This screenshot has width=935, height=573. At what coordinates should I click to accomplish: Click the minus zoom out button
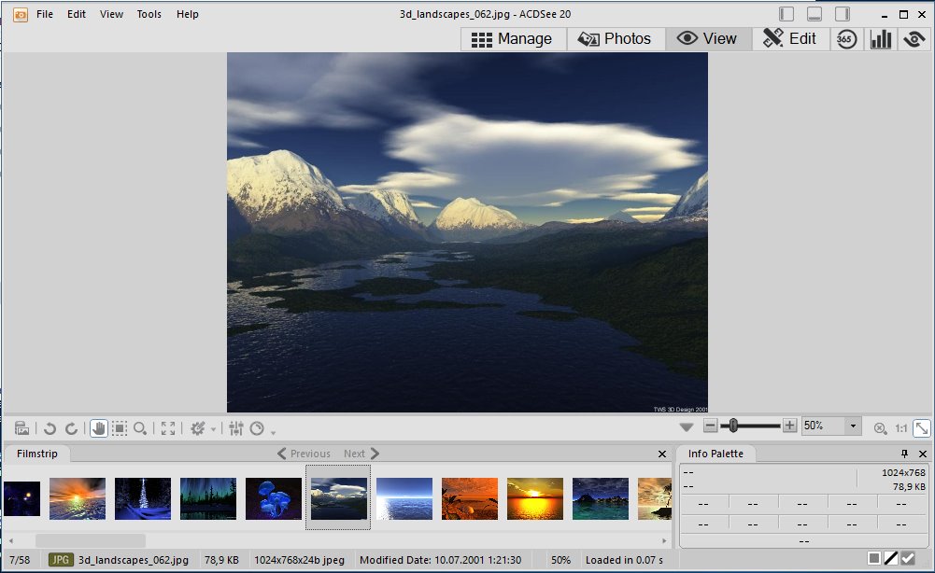[710, 426]
